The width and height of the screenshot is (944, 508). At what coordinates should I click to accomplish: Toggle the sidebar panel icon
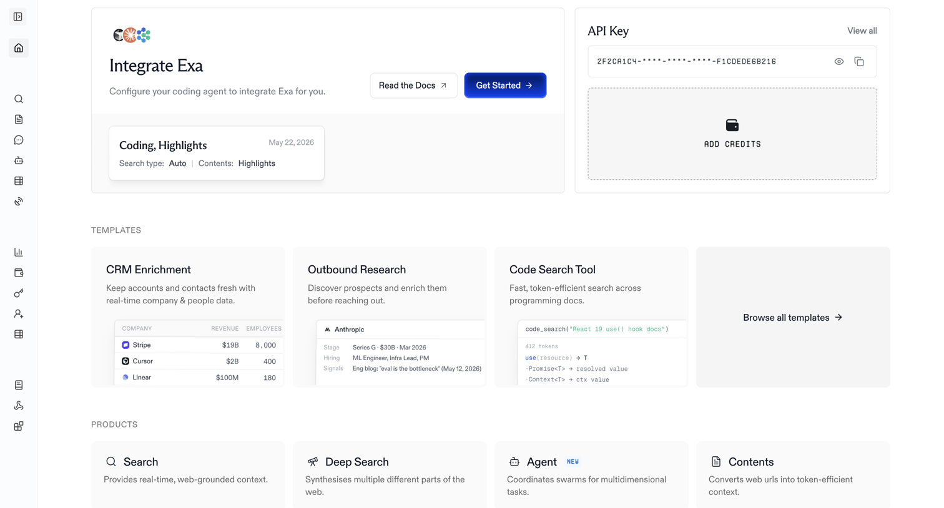[18, 17]
